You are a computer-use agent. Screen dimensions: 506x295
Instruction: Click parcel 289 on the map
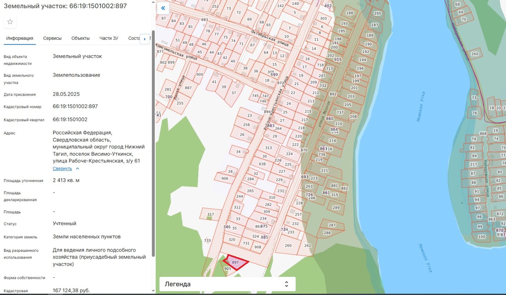pos(336,208)
